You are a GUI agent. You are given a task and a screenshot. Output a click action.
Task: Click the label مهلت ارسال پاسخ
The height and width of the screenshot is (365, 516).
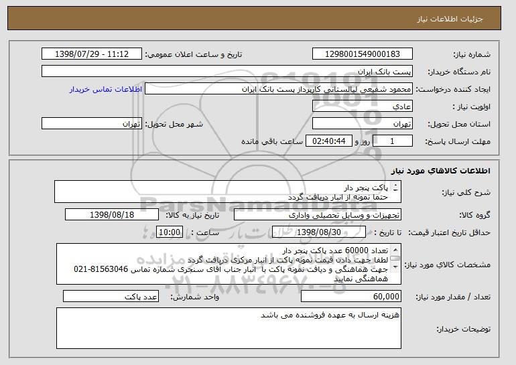pyautogui.click(x=458, y=141)
